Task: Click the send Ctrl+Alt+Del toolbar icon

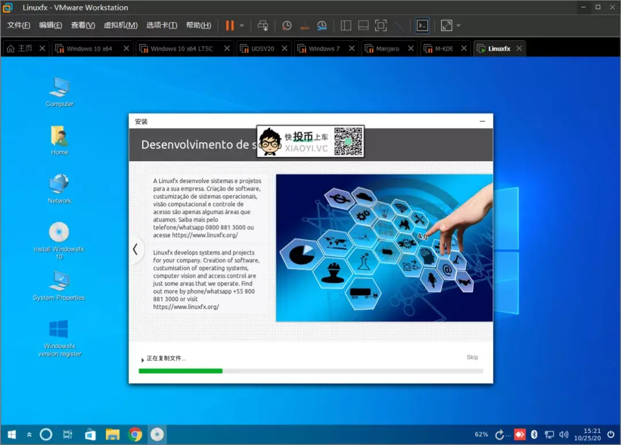Action: pos(263,25)
